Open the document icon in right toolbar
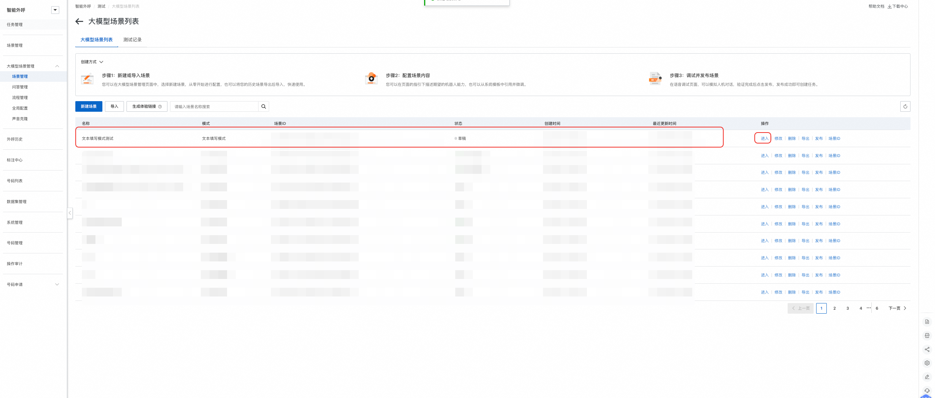The image size is (935, 398). point(927,322)
